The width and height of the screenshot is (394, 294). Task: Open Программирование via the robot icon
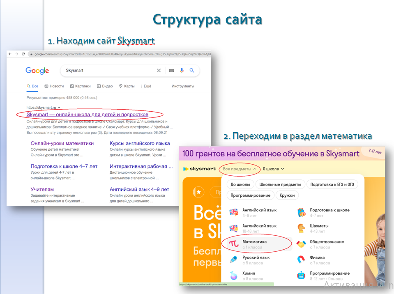301,274
